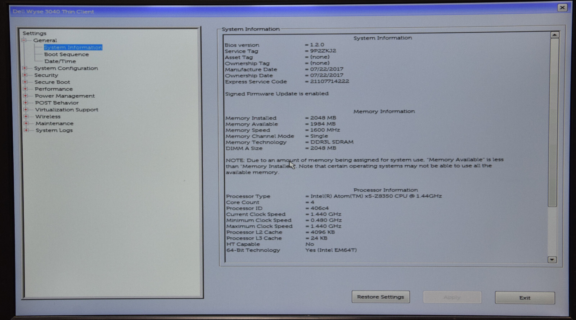This screenshot has width=576, height=320.
Task: Click the Exit button
Action: (x=525, y=298)
